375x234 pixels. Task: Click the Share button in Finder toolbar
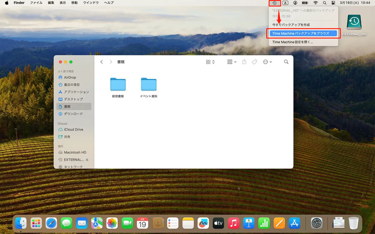coord(244,62)
